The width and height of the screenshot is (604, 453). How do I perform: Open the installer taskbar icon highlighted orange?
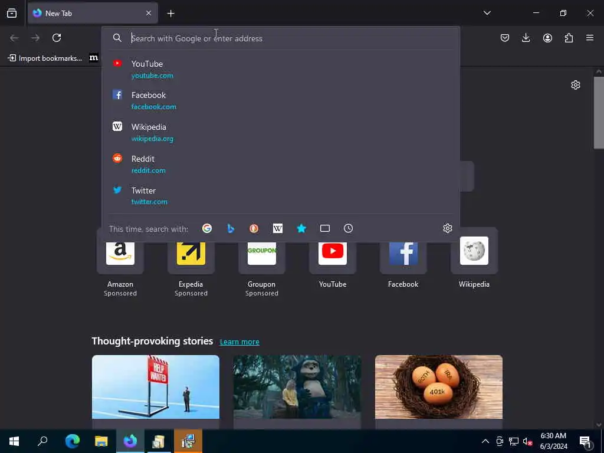pyautogui.click(x=188, y=441)
